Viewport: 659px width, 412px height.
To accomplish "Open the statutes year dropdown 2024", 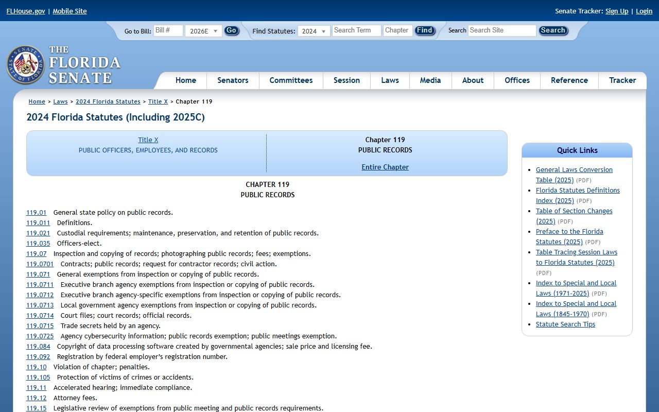I will tap(314, 31).
